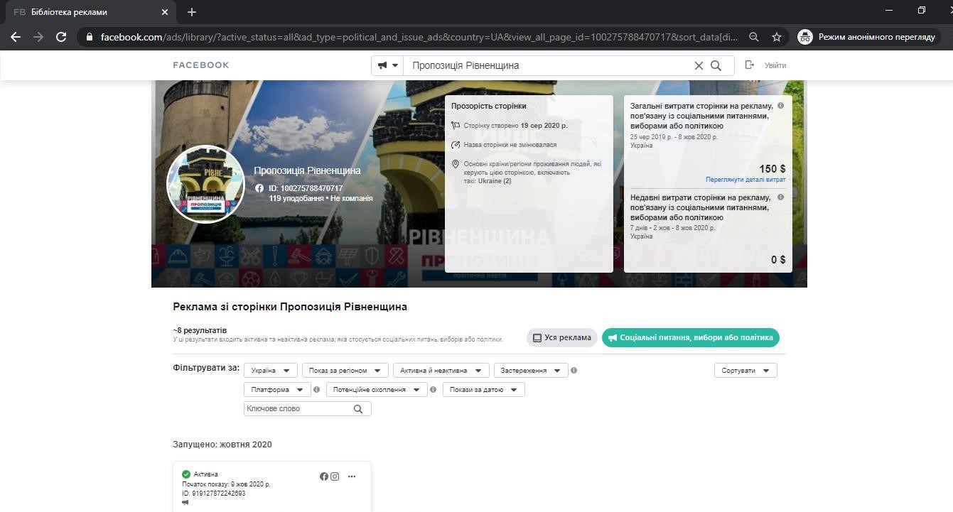
Task: Expand the Покази за датою dropdown
Action: pyautogui.click(x=484, y=390)
